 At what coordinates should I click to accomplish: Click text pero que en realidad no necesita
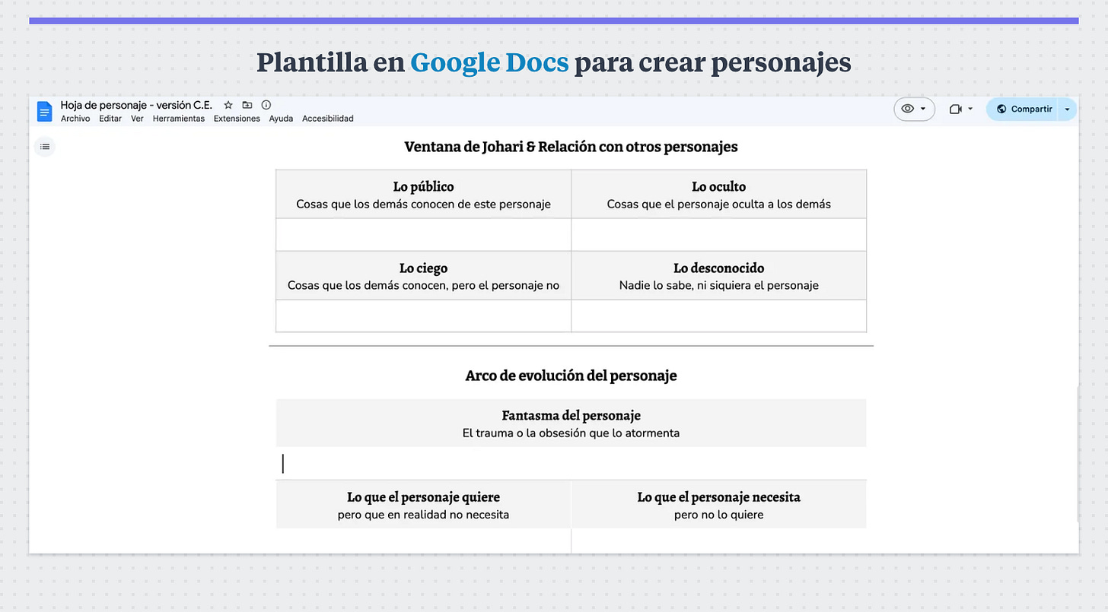423,515
